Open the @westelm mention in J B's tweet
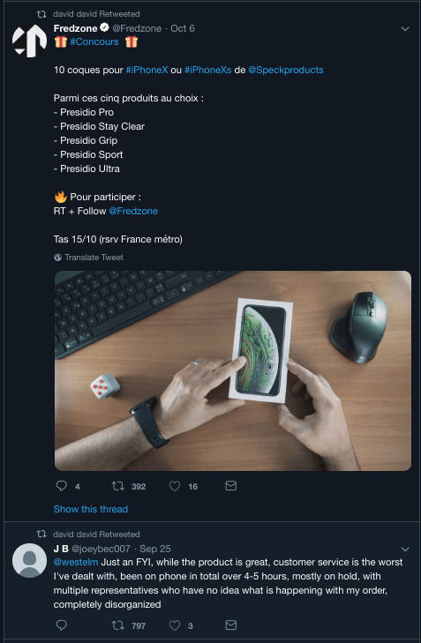 coord(76,562)
